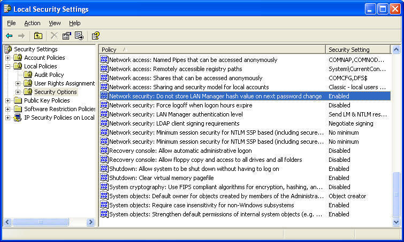Viewport: 404px width, 242px height.
Task: Click the 'Negotiate signing' setting value
Action: 350,123
